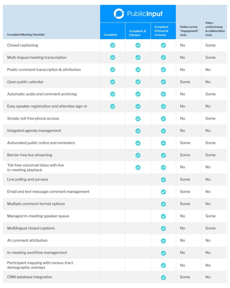Click Video conferencing & collaboration tools header
The height and width of the screenshot is (288, 230).
coord(215,29)
